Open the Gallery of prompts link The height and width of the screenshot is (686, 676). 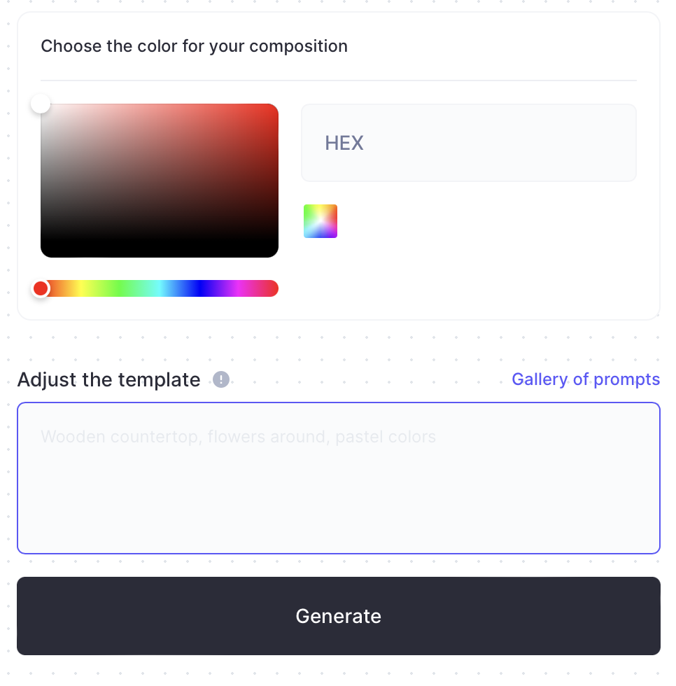[x=586, y=379]
